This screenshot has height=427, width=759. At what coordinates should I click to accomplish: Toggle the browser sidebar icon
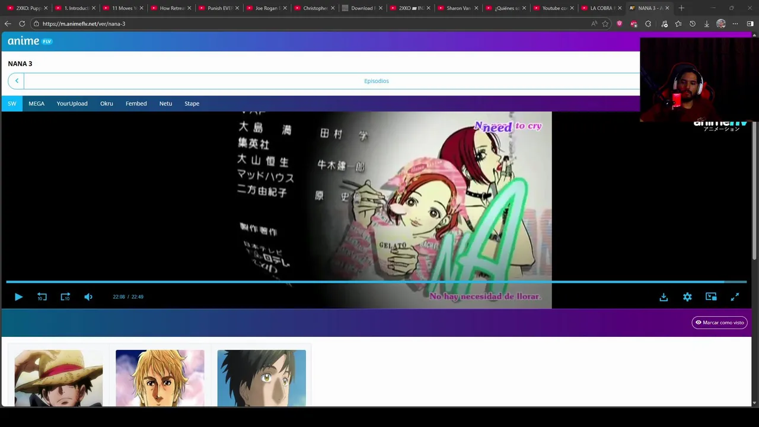[750, 24]
